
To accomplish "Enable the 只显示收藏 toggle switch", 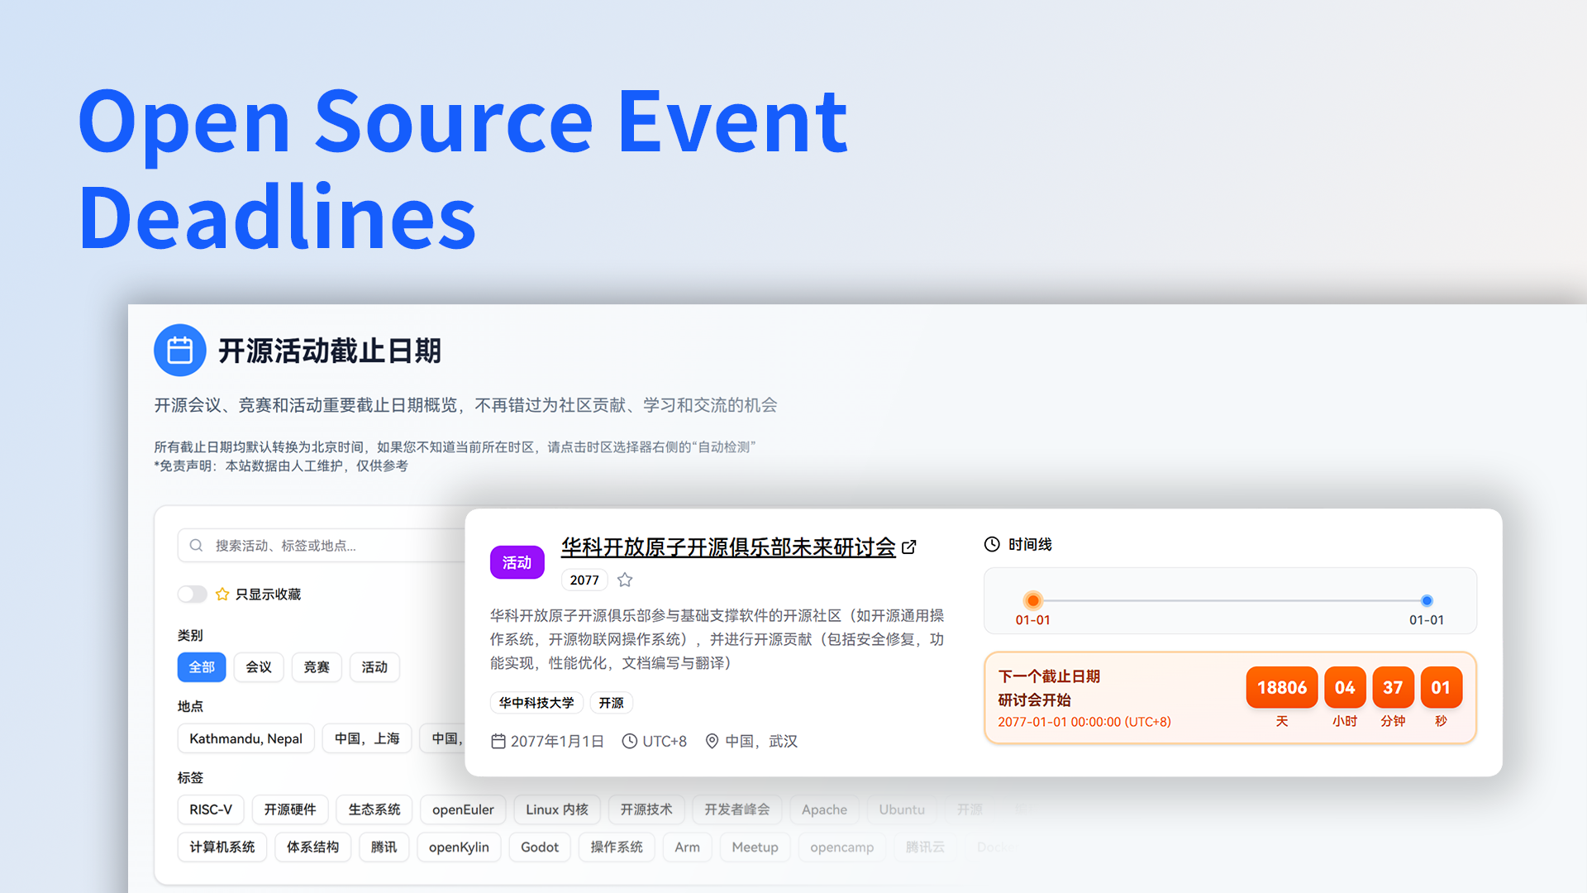I will (192, 594).
